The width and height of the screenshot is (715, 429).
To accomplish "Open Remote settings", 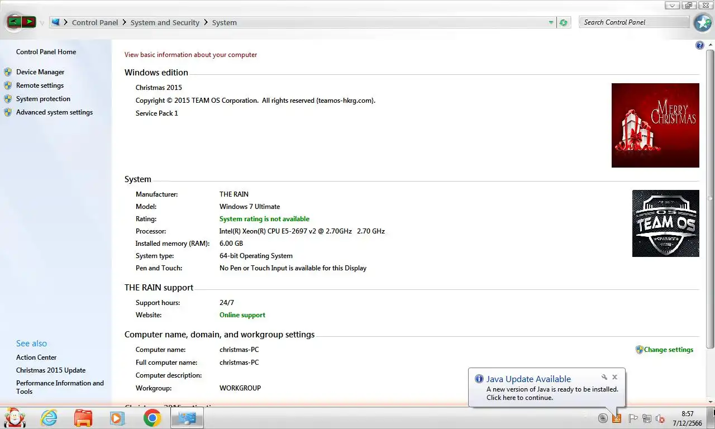I will (40, 85).
